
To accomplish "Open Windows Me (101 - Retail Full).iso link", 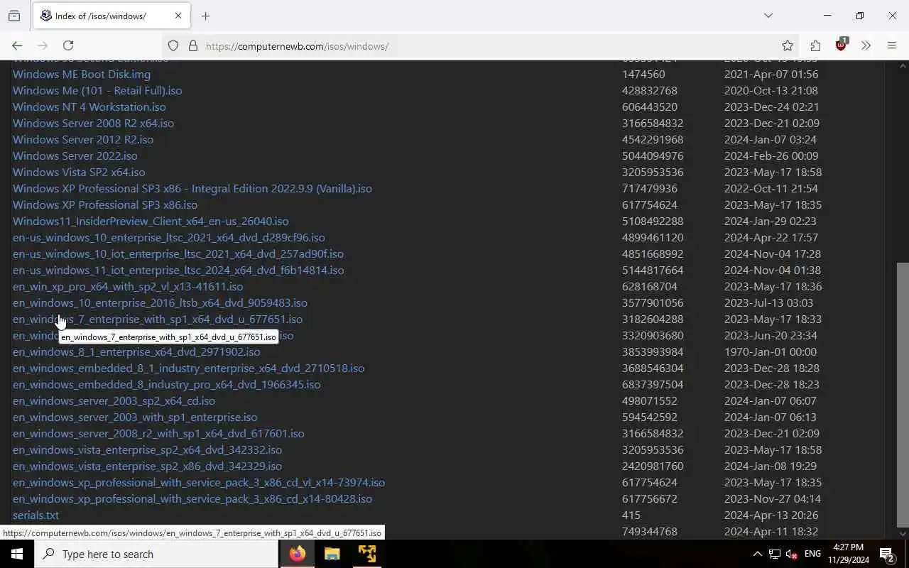I will point(97,90).
